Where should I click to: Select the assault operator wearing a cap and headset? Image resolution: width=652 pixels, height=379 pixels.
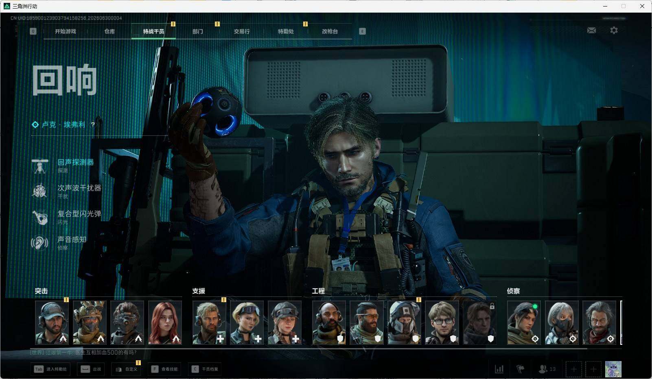(52, 322)
